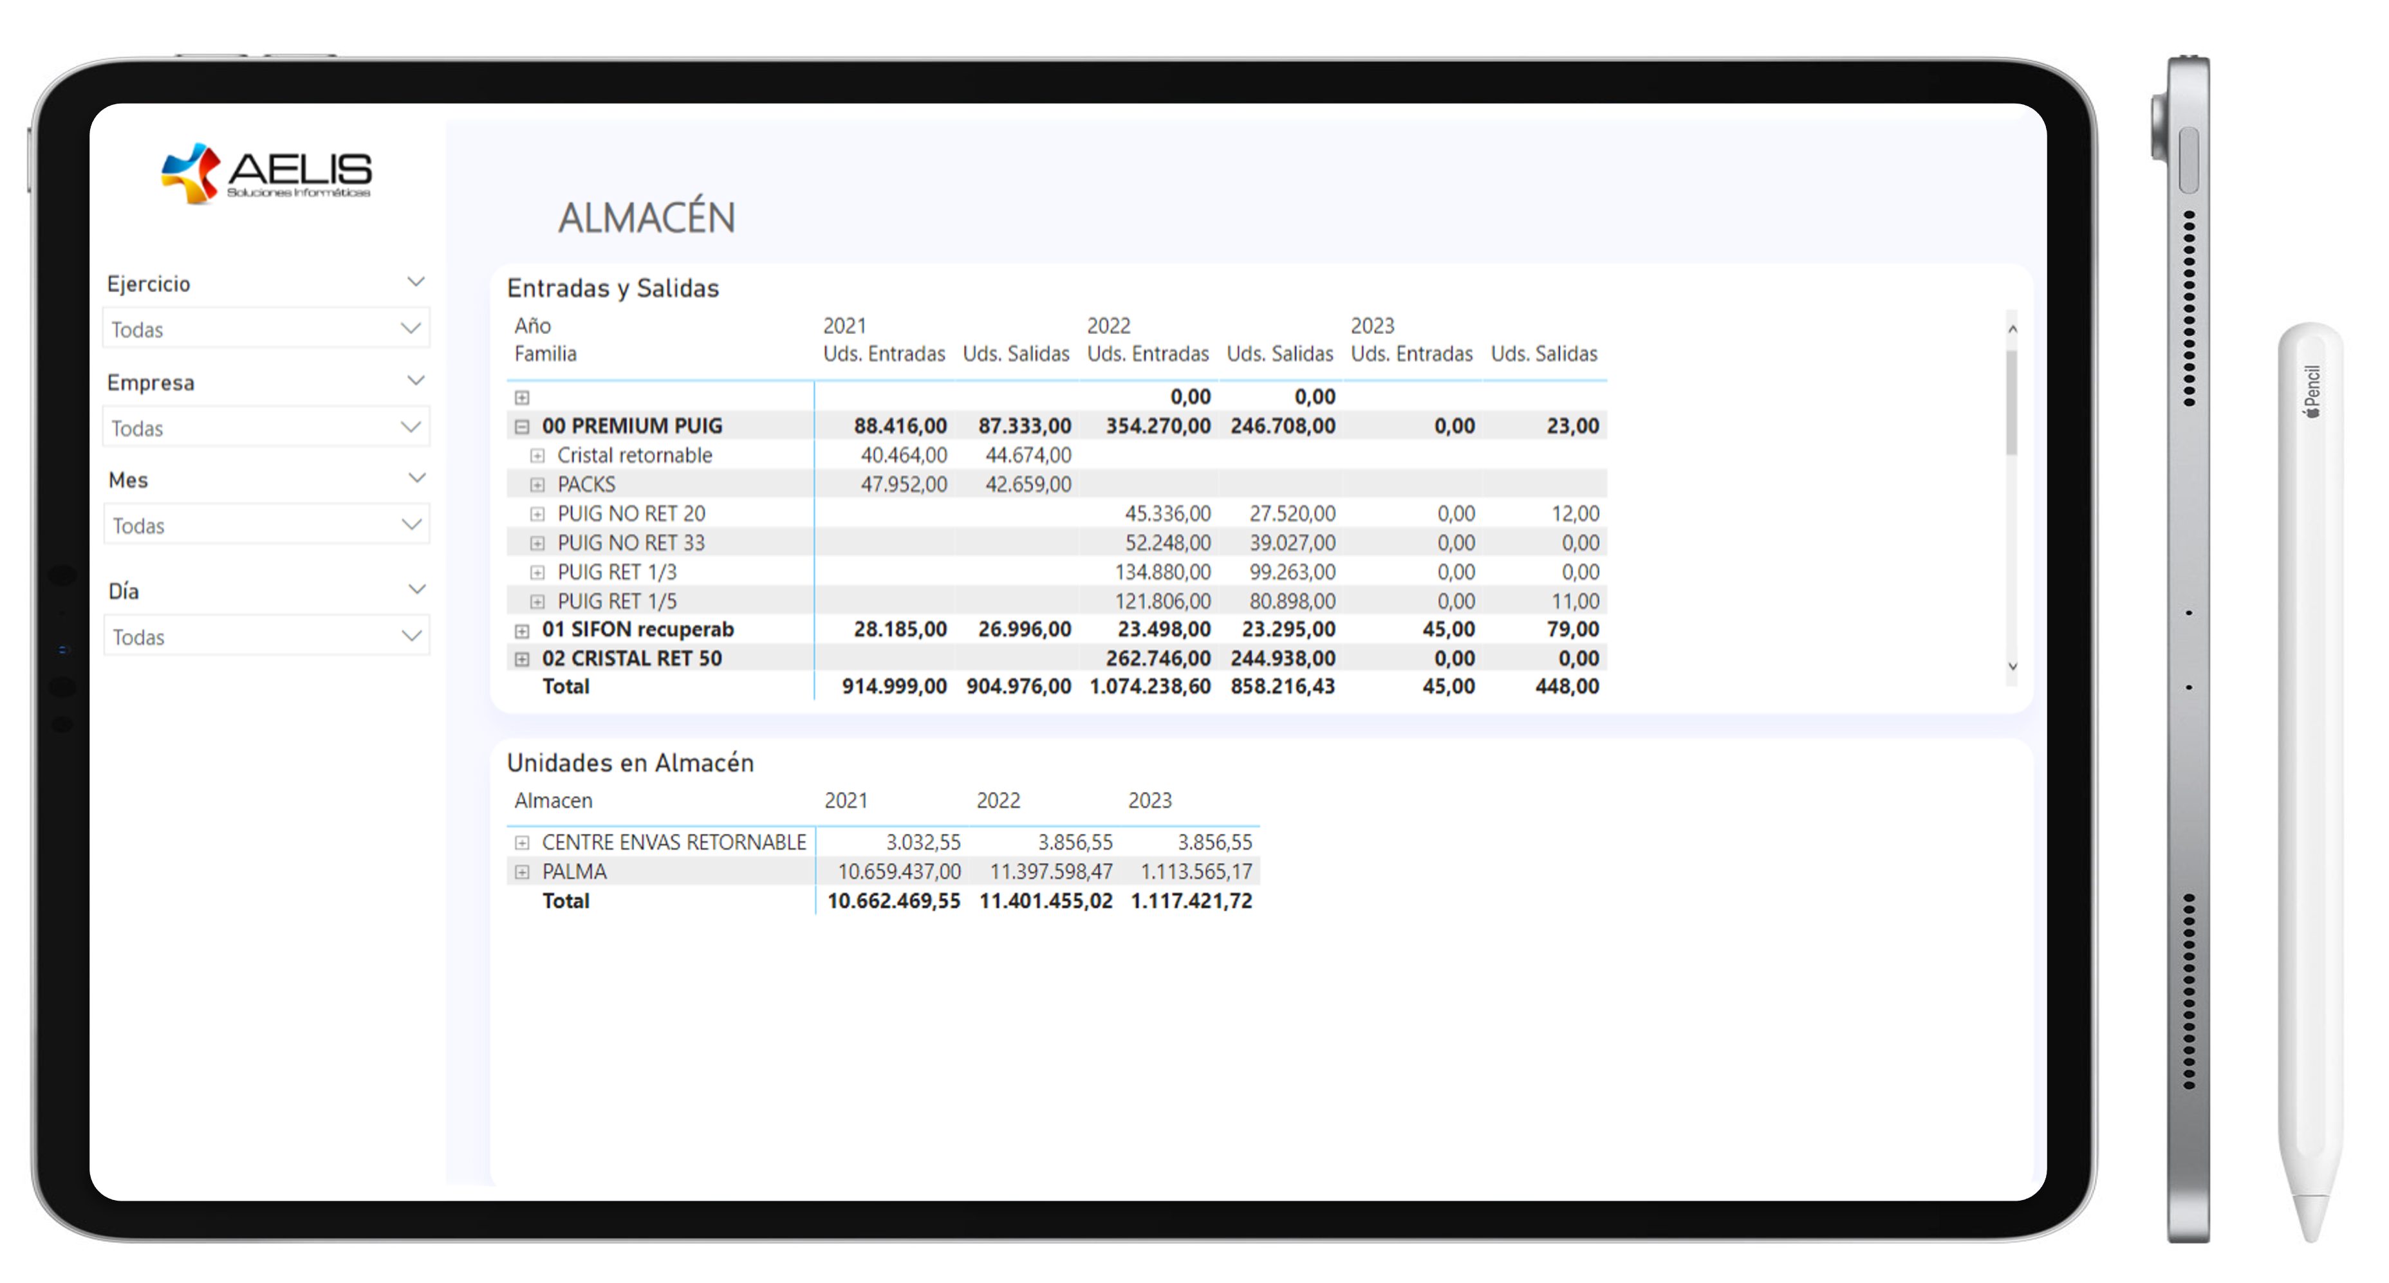Open the Día Todas dropdown

(x=266, y=636)
